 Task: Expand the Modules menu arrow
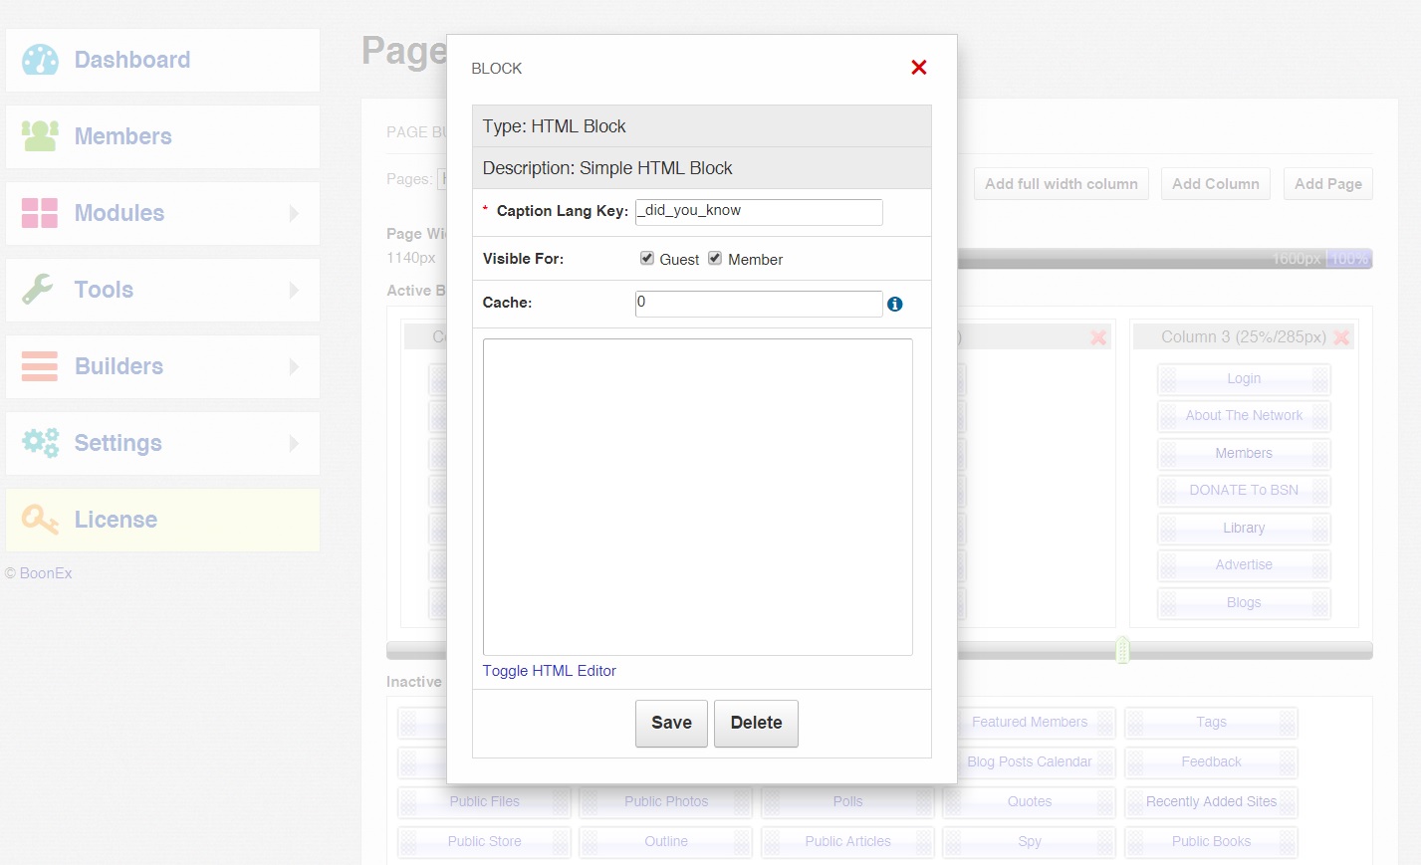(x=294, y=213)
